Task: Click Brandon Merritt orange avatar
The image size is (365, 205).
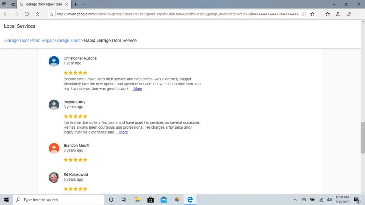Action: pyautogui.click(x=54, y=148)
